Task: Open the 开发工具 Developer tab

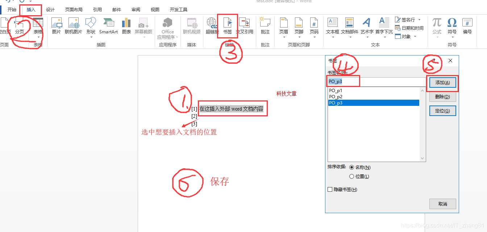Action: (x=179, y=10)
